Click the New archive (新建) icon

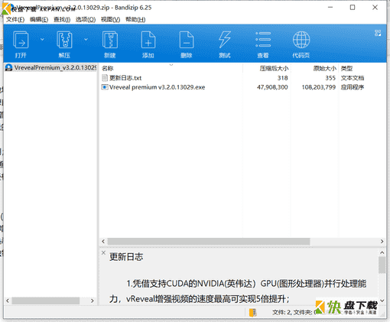point(110,40)
